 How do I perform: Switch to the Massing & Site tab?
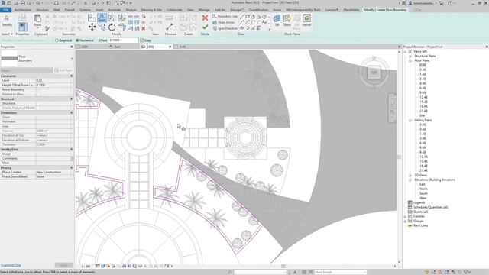[151, 10]
